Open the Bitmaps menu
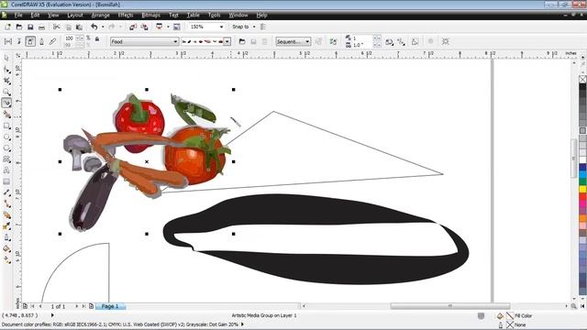 click(150, 15)
